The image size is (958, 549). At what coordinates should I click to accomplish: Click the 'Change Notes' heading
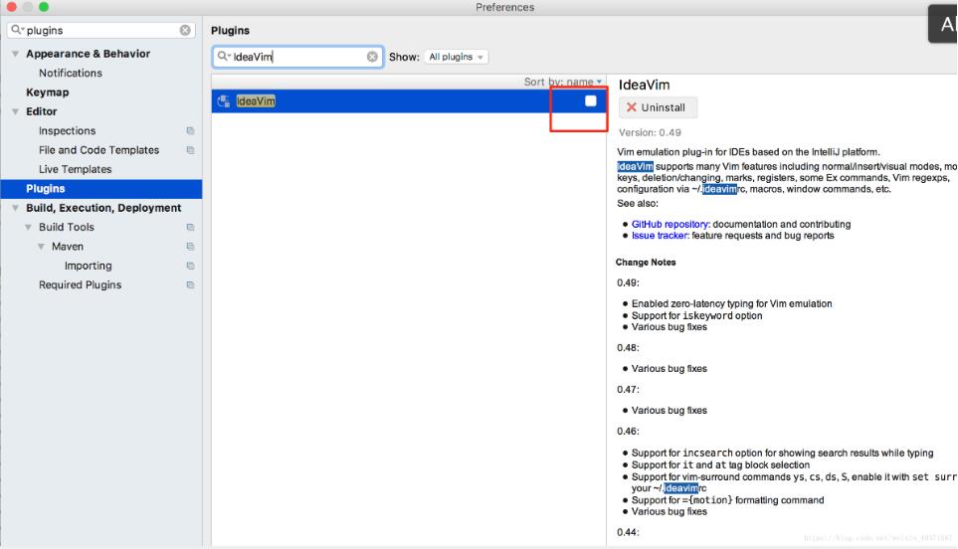(646, 262)
